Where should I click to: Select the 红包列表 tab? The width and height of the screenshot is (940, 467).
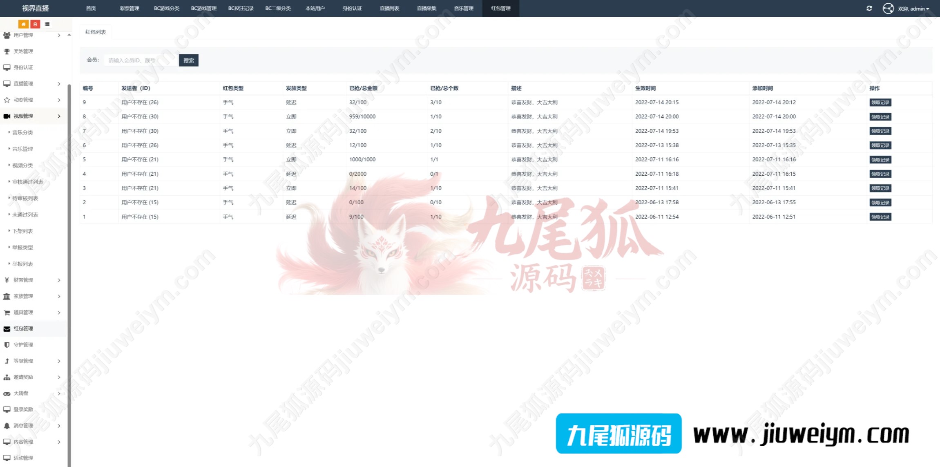tap(96, 32)
